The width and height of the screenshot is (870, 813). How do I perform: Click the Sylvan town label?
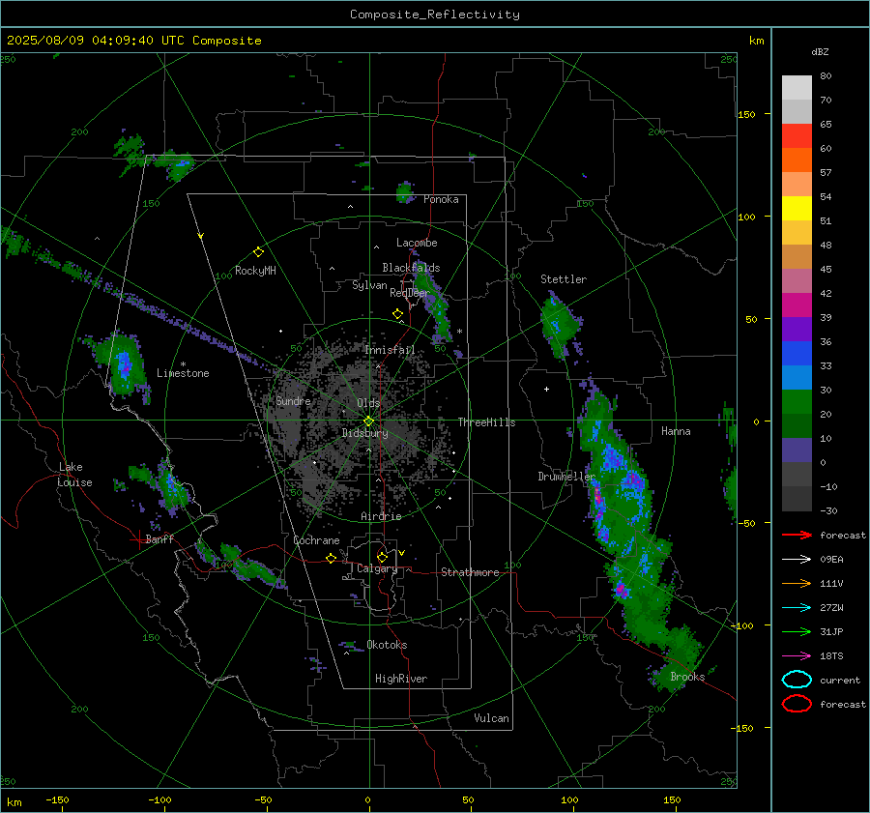pyautogui.click(x=369, y=285)
